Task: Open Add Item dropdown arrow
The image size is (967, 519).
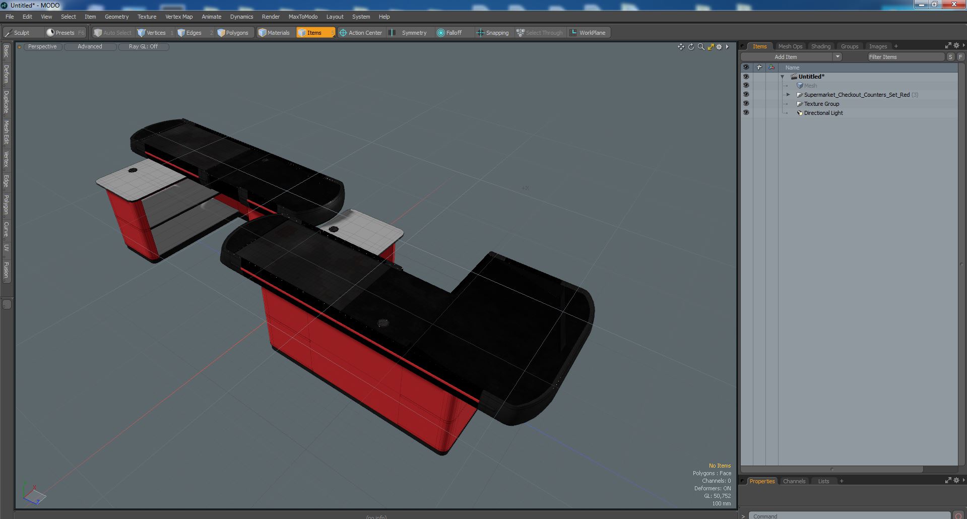Action: (x=837, y=57)
